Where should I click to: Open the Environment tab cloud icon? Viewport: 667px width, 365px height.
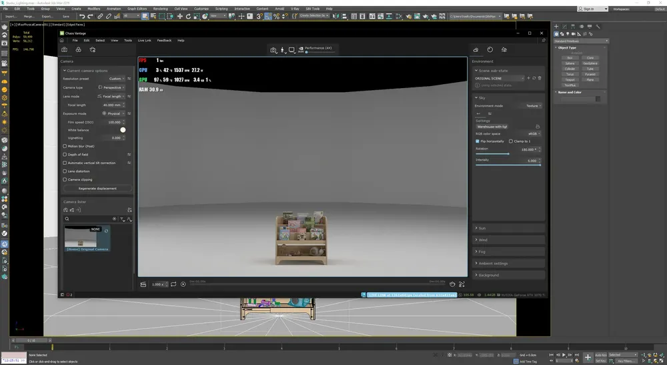[x=476, y=50]
